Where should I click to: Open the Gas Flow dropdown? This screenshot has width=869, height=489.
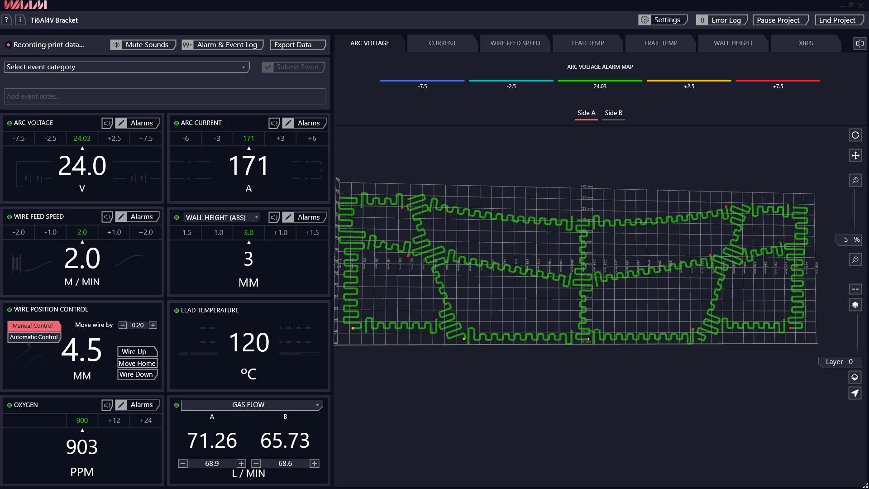tap(252, 405)
